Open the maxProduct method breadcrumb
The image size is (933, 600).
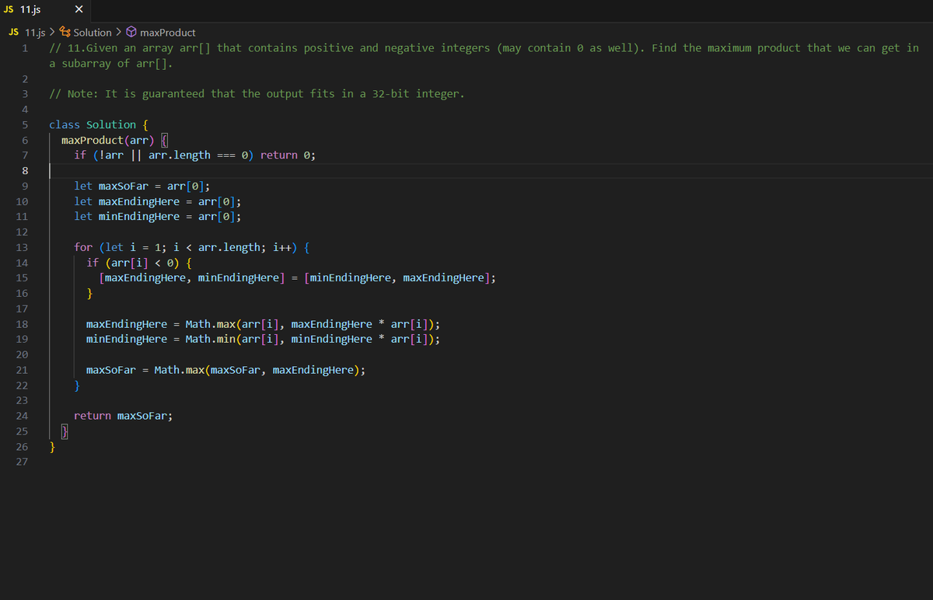(x=168, y=33)
